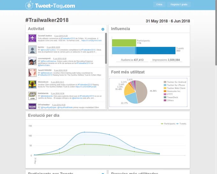This screenshot has width=217, height=174.
Task: Open coronadojordi username link
Action: pos(44,59)
